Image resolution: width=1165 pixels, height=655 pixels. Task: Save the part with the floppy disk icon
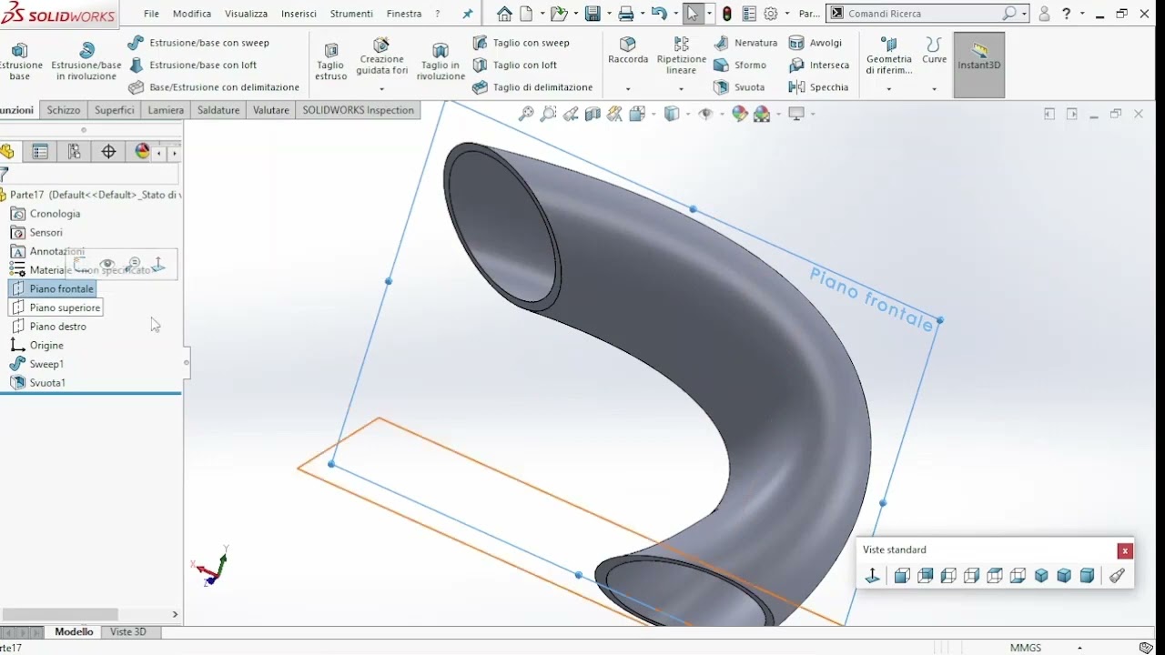(x=593, y=14)
